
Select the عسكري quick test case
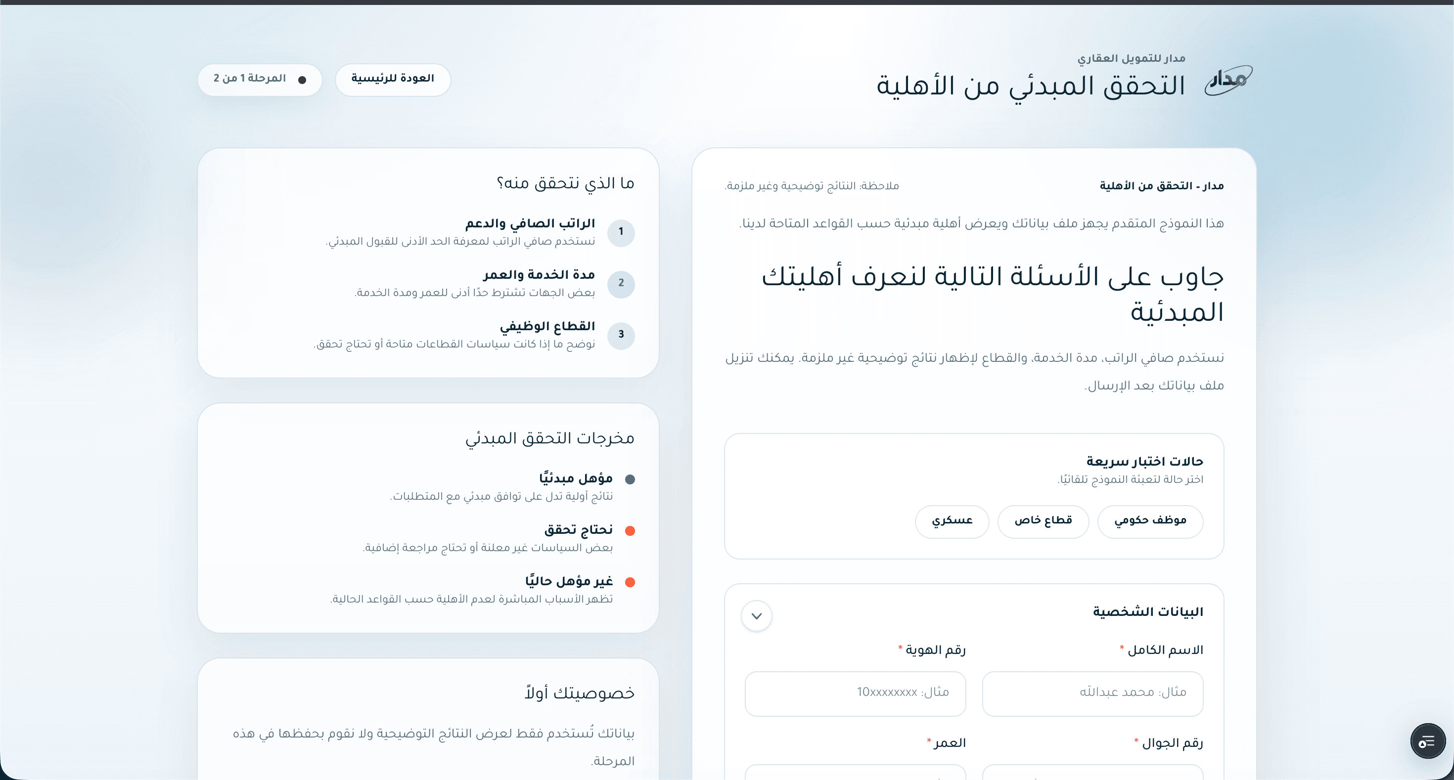click(x=952, y=521)
